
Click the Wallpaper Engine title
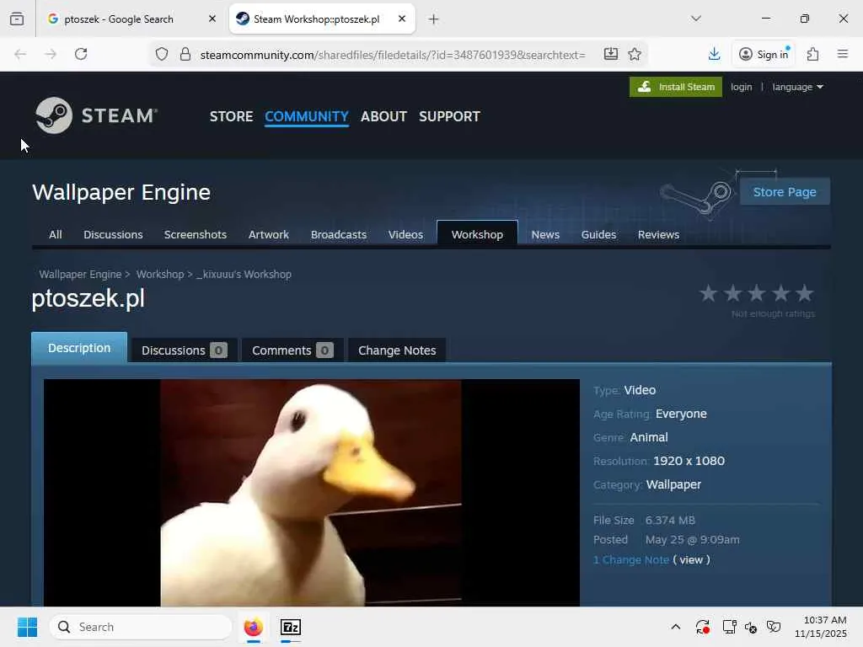pyautogui.click(x=121, y=193)
